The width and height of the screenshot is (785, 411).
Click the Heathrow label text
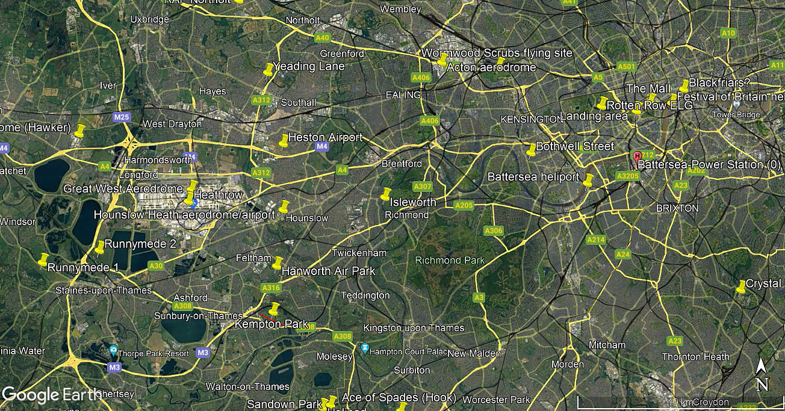(x=218, y=195)
